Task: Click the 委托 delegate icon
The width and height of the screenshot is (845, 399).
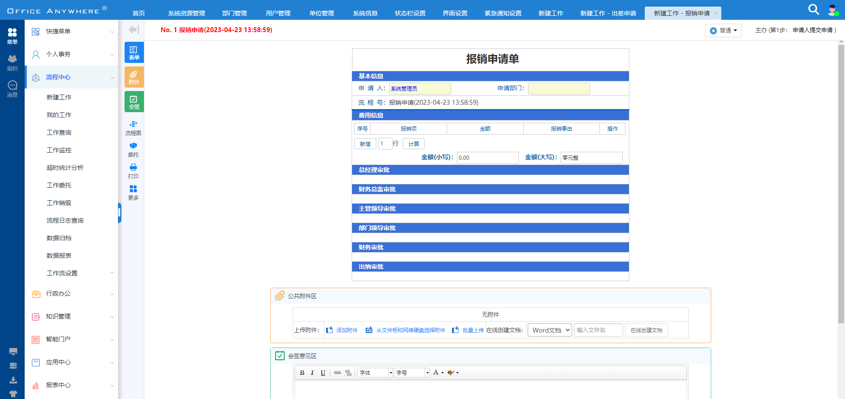Action: coord(133,150)
